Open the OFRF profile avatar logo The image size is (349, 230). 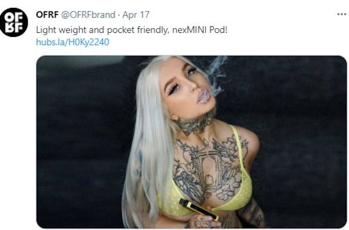[14, 22]
